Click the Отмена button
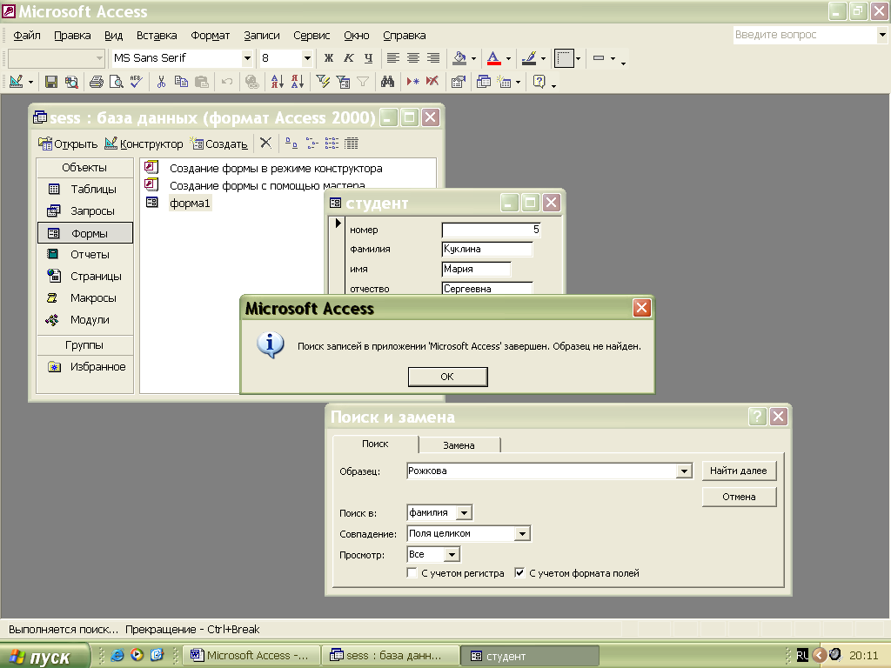891x668 pixels. pos(739,497)
